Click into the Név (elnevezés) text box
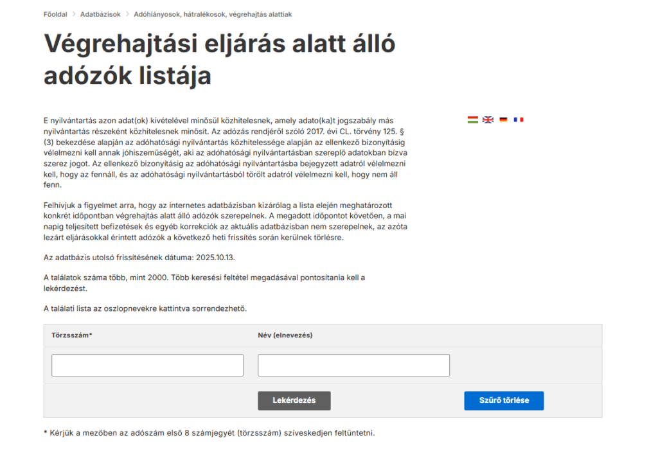The height and width of the screenshot is (451, 658). [353, 365]
